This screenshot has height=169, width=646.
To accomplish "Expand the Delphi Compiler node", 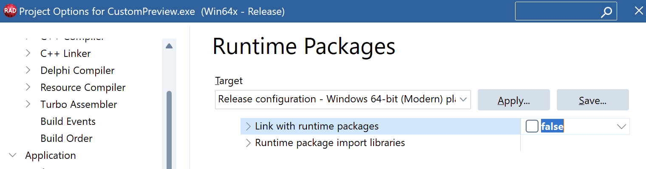I will (x=28, y=70).
